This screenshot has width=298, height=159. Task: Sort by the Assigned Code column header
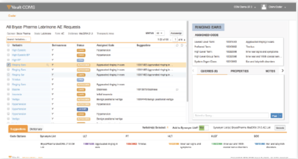105,45
